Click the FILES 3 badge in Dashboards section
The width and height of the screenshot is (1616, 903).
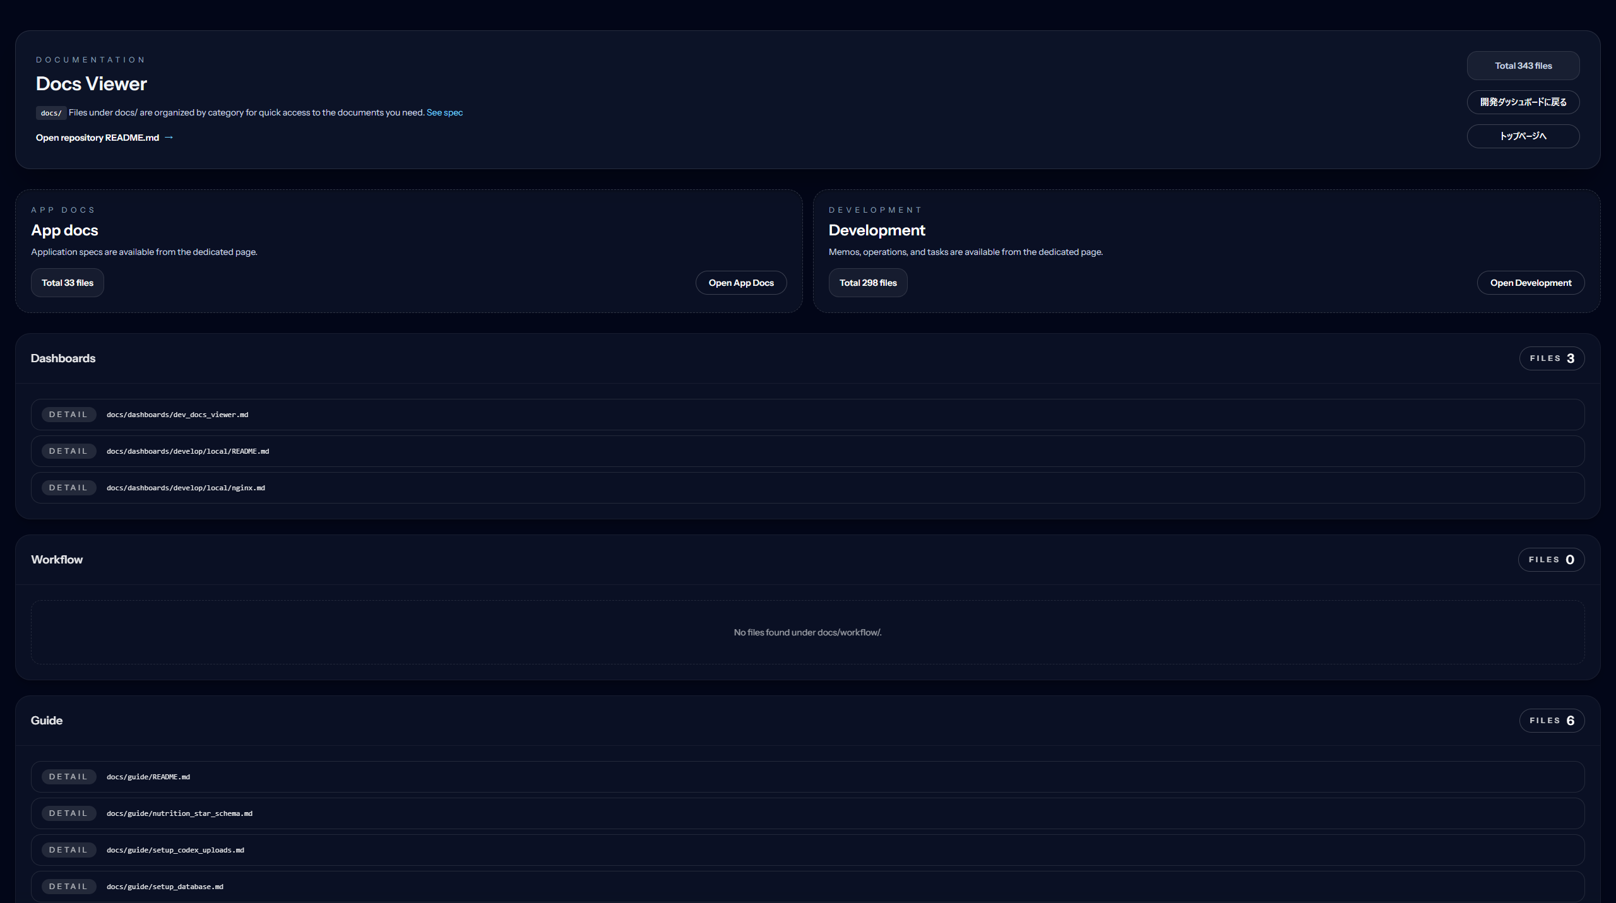[1551, 358]
